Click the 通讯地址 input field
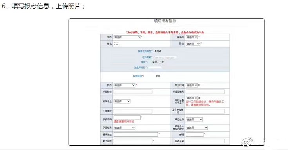This screenshot has height=150, width=288. click(136, 135)
